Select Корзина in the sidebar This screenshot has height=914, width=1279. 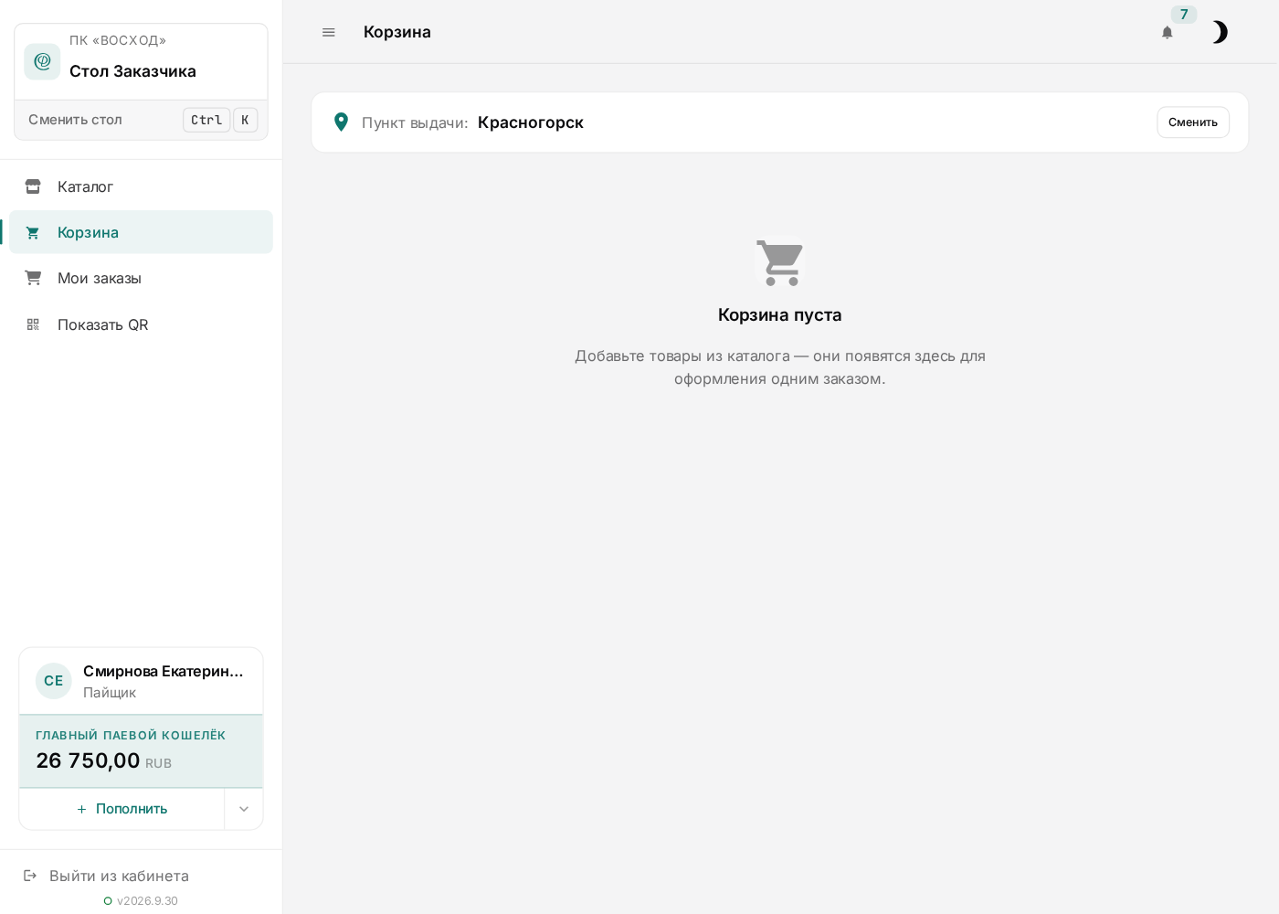point(141,232)
